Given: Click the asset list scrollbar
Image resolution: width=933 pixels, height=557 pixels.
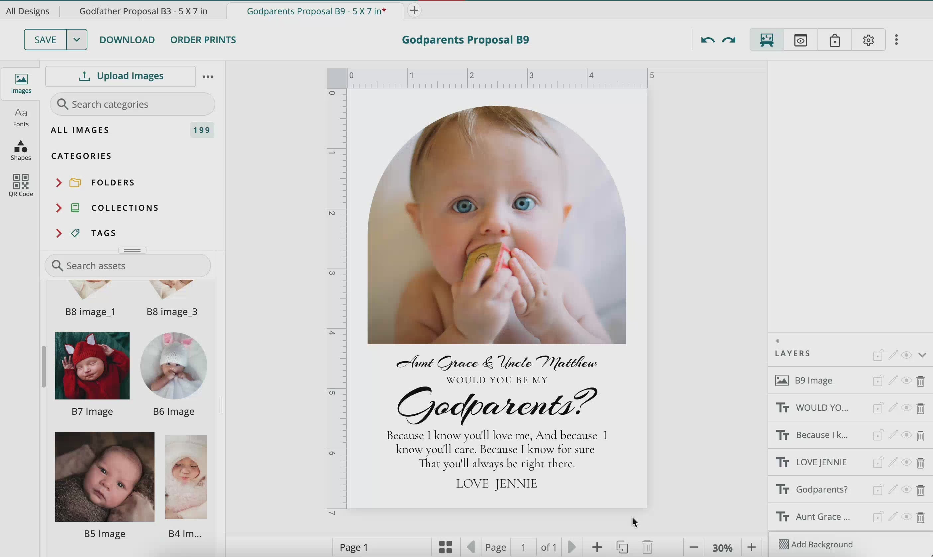Looking at the screenshot, I should tap(44, 366).
